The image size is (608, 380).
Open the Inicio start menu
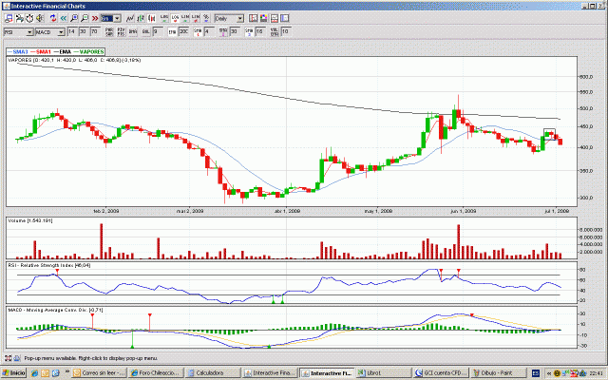[x=13, y=372]
